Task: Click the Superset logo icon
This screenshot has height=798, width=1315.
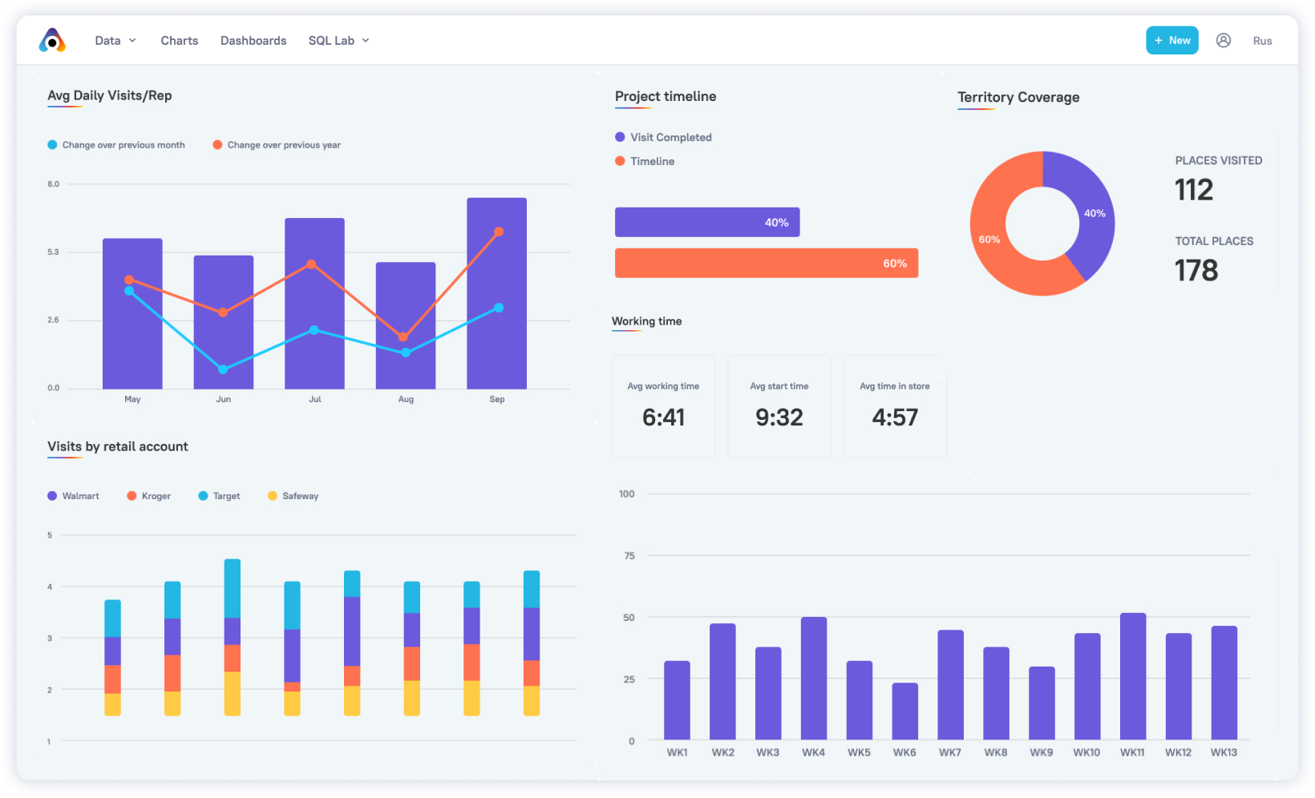Action: point(52,40)
